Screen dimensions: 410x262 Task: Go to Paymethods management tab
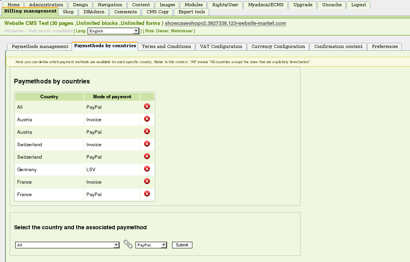pyautogui.click(x=40, y=46)
